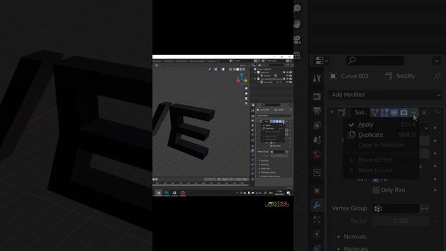Choose Move to First in the enlarged modifier menu
Screen dimensions: 446x251
click(381, 160)
